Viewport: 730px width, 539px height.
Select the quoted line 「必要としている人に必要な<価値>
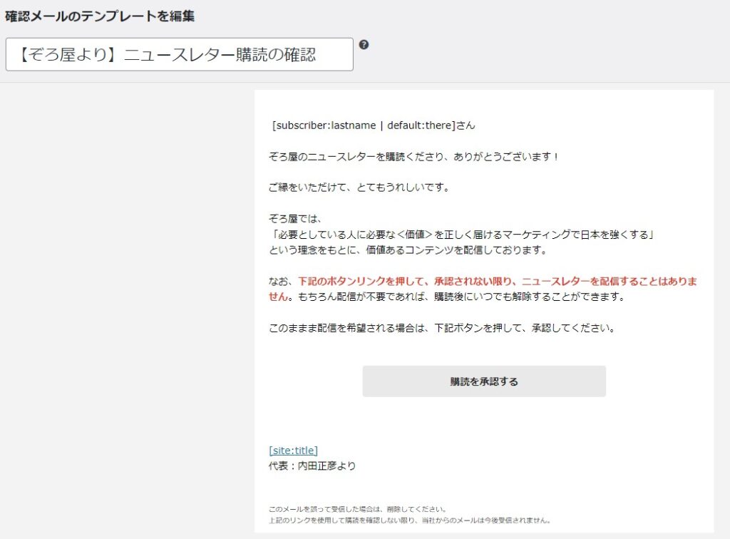coord(462,234)
